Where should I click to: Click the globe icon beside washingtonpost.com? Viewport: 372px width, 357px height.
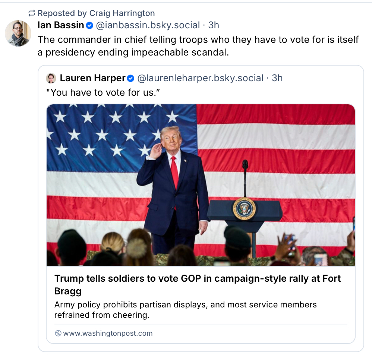(58, 333)
